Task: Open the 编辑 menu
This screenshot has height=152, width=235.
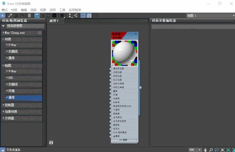Action: (x=24, y=10)
